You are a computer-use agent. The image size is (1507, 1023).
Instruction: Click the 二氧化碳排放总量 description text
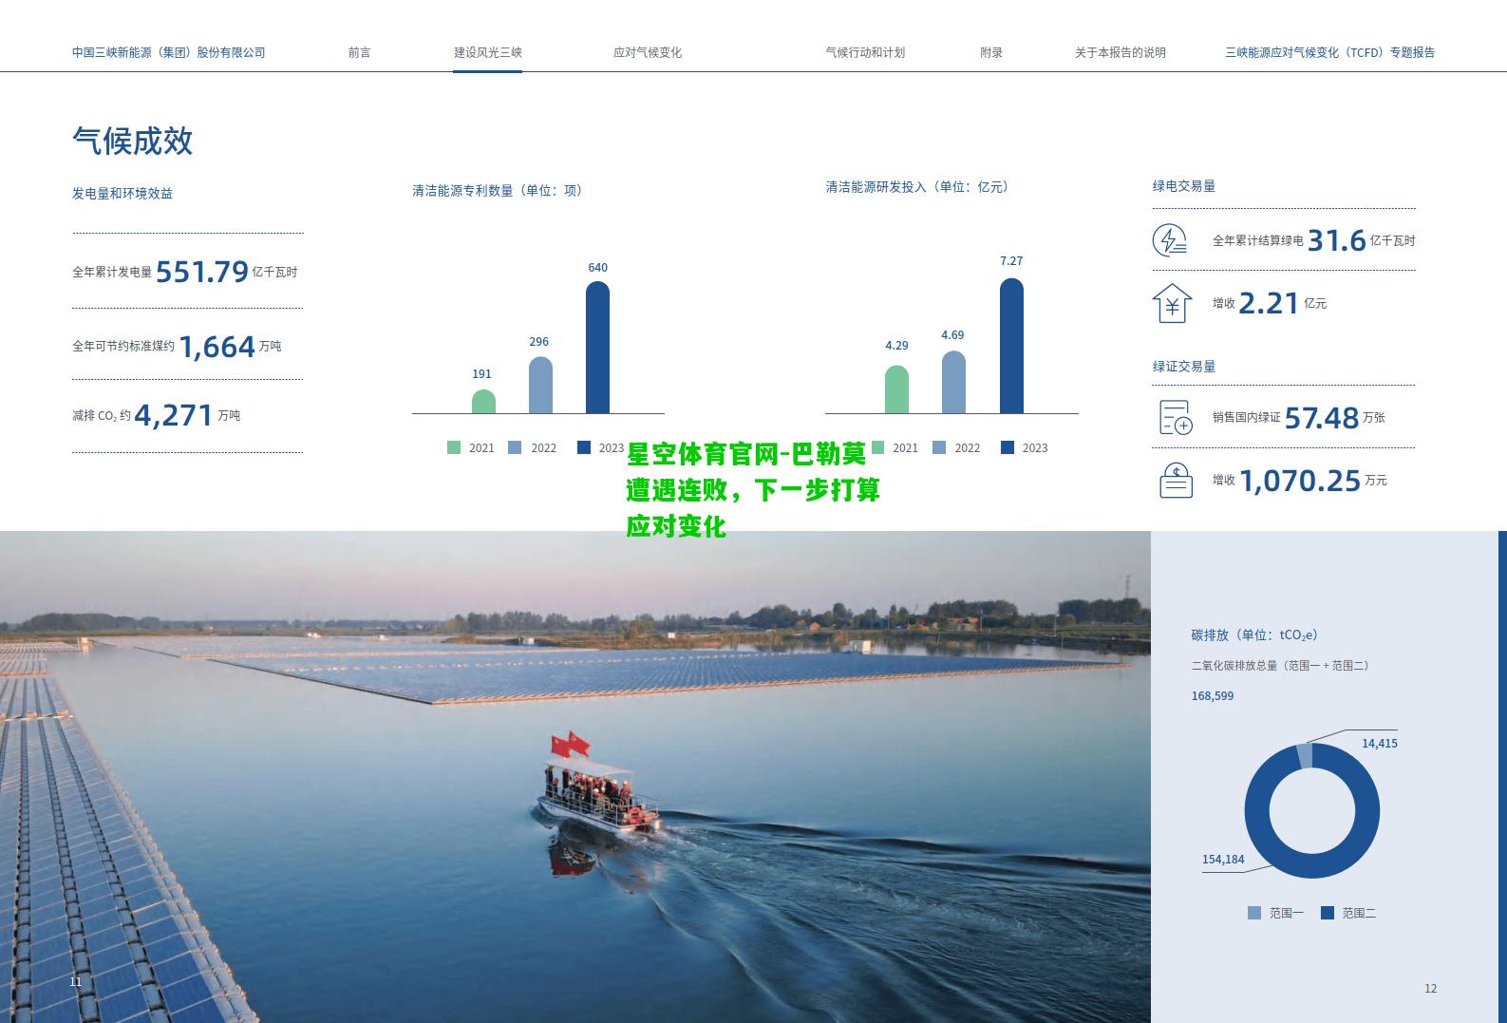(1280, 666)
